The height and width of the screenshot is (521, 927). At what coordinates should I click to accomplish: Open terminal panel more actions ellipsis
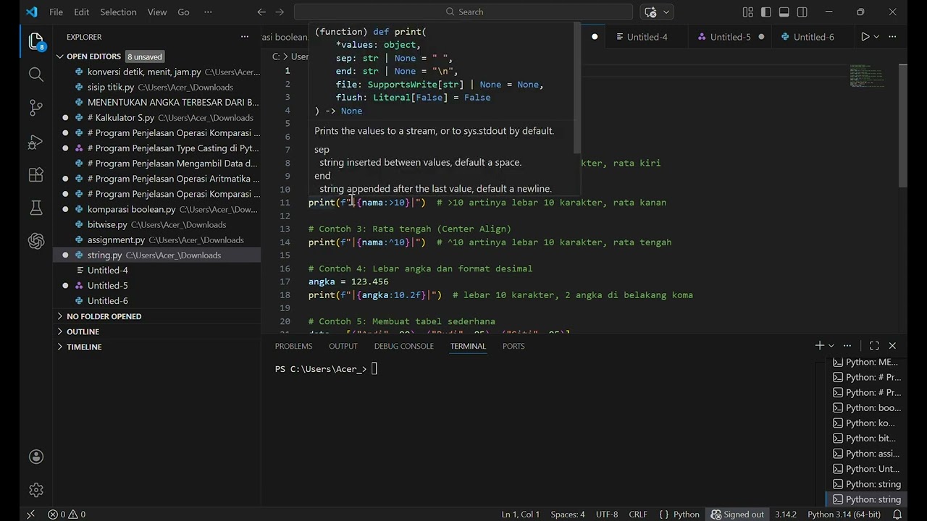(847, 346)
